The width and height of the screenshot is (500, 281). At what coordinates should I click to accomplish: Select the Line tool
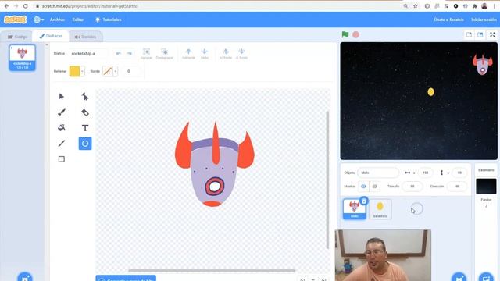[x=62, y=144]
